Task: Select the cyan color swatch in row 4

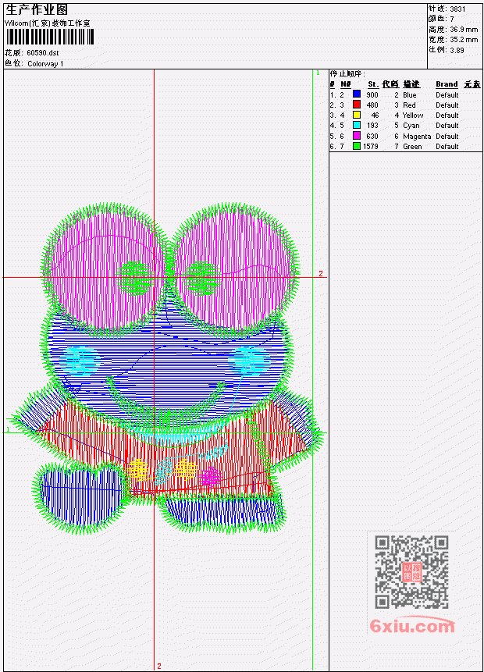Action: pyautogui.click(x=356, y=125)
